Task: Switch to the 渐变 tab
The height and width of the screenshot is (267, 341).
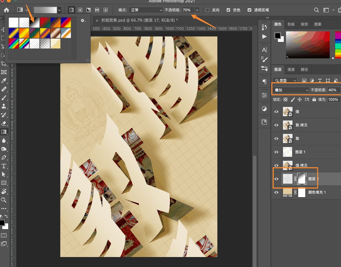Action: pos(304,24)
